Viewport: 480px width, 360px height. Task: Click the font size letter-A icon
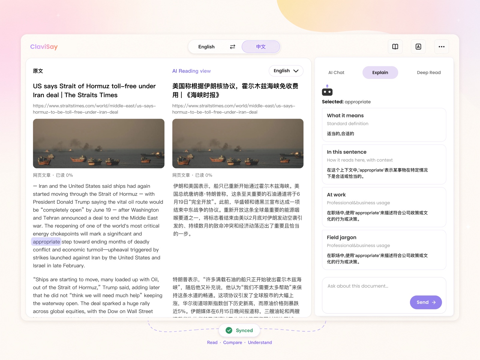pos(418,47)
